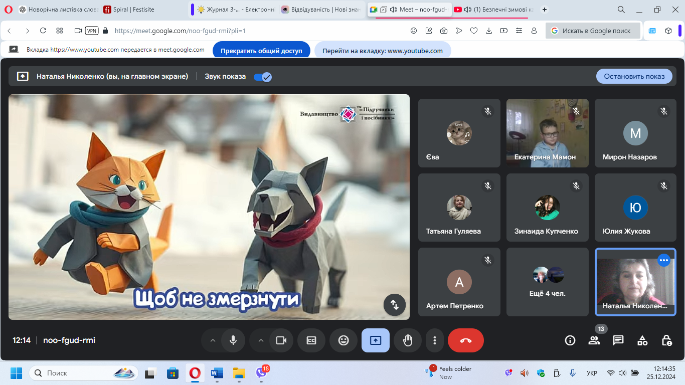The height and width of the screenshot is (385, 685).
Task: Open Opera account profile icon
Action: tap(534, 31)
